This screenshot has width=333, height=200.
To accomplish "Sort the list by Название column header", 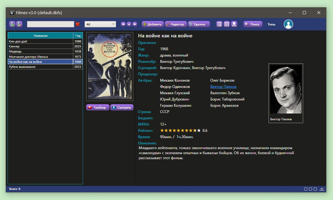I will tap(41, 36).
